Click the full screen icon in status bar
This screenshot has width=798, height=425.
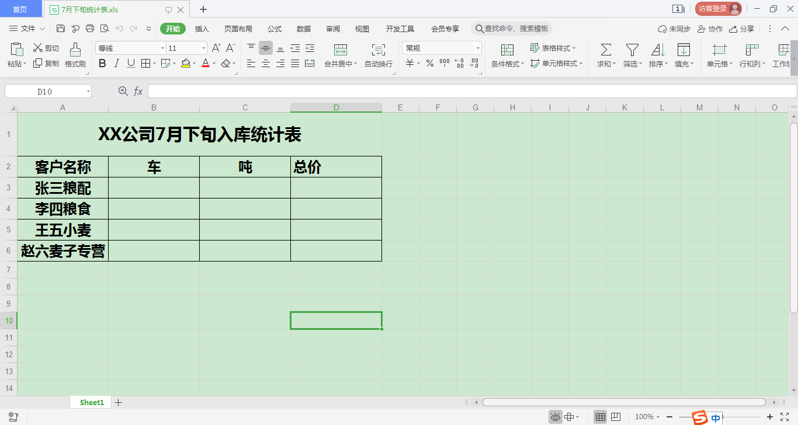[785, 417]
